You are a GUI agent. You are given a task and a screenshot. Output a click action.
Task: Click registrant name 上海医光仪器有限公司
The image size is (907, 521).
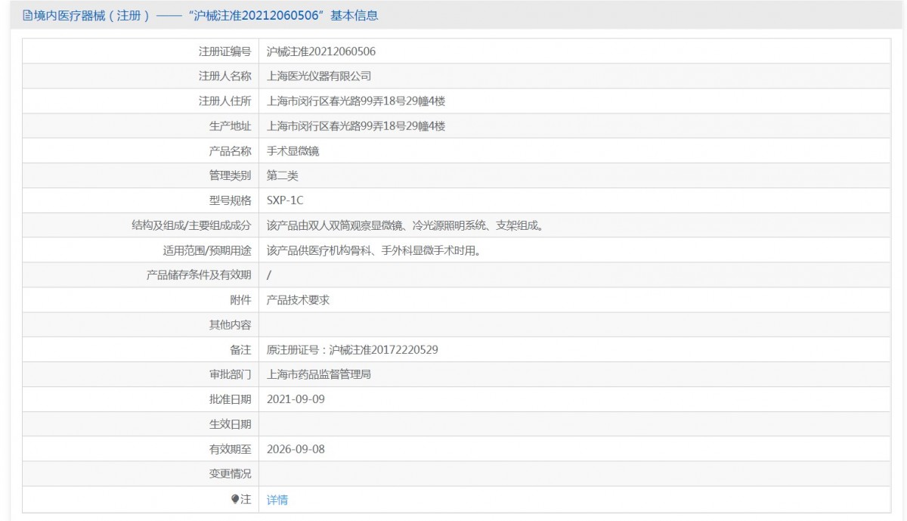(319, 76)
